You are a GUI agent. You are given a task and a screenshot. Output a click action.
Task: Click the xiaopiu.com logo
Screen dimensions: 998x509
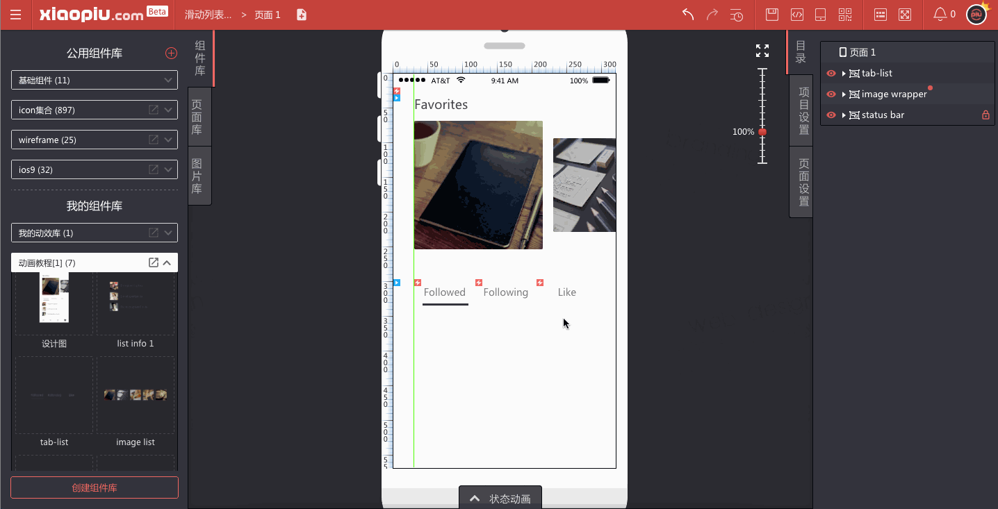click(92, 15)
